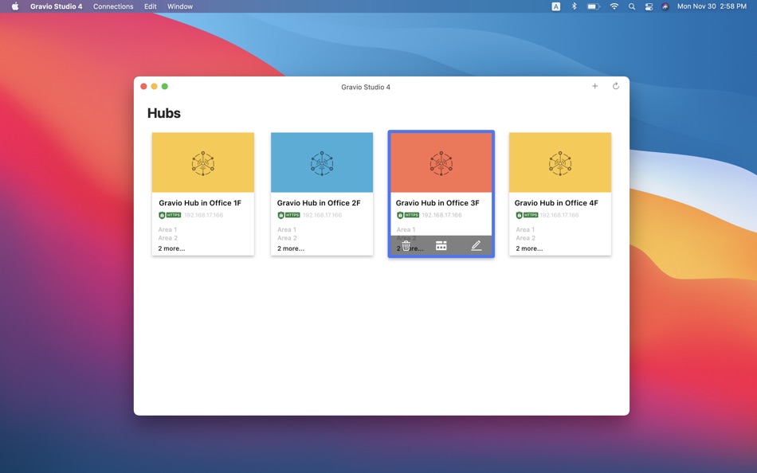Open the Gravio Studio 4 app menu
The height and width of the screenshot is (473, 757).
coord(56,6)
